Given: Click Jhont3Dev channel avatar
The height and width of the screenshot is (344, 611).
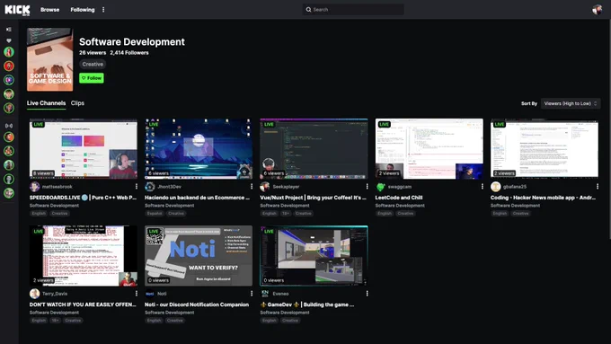Looking at the screenshot, I should point(150,187).
